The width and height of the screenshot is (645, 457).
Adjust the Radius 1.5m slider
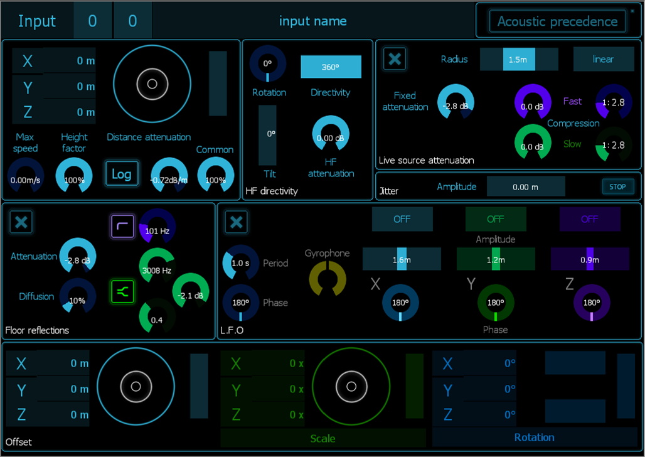(518, 59)
